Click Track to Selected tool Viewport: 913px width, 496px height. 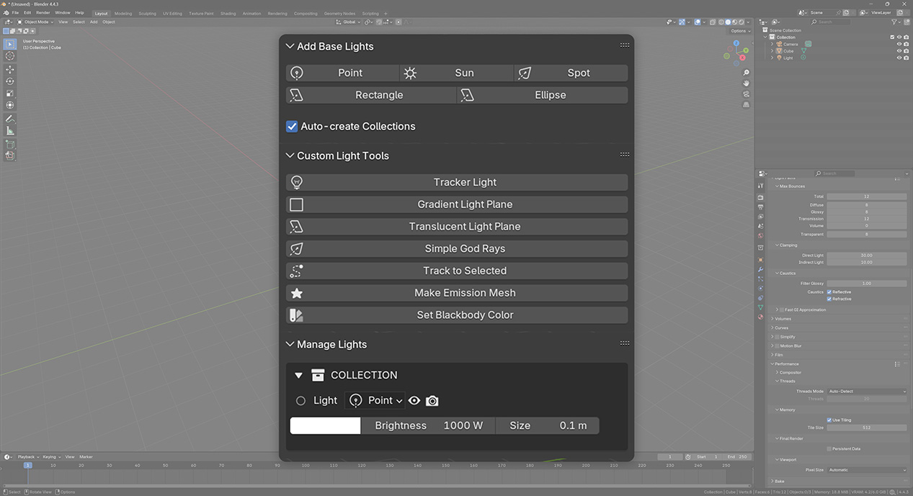pyautogui.click(x=457, y=271)
